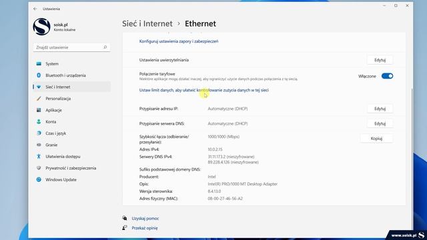Turn off the Połączenie taryfowe toggle
The width and height of the screenshot is (427, 240).
(x=387, y=76)
